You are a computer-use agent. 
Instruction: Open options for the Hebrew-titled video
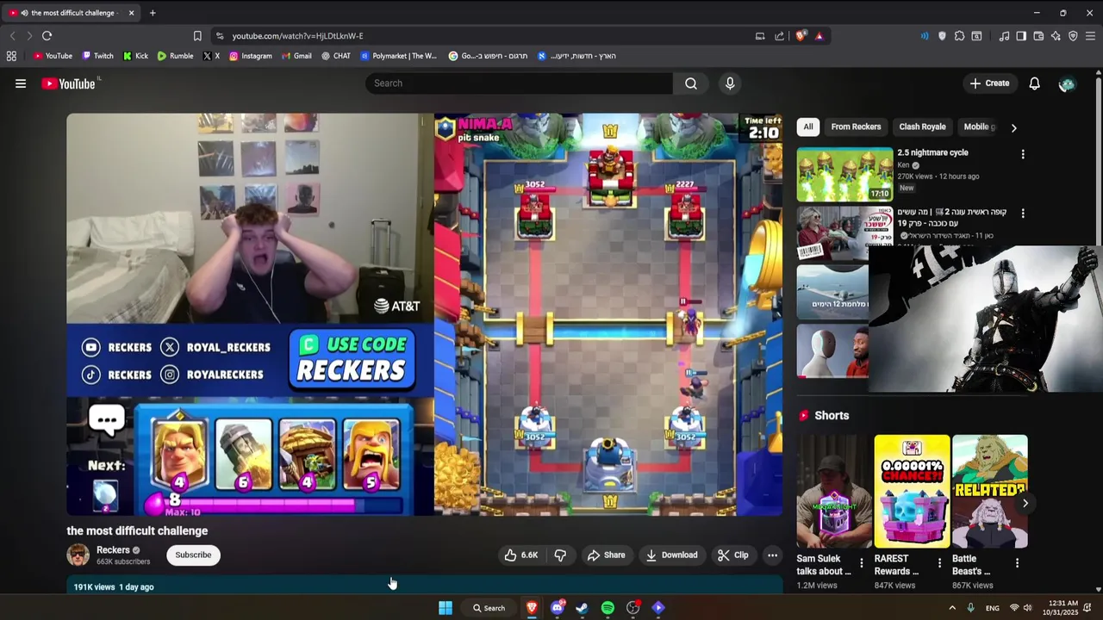pos(1023,213)
